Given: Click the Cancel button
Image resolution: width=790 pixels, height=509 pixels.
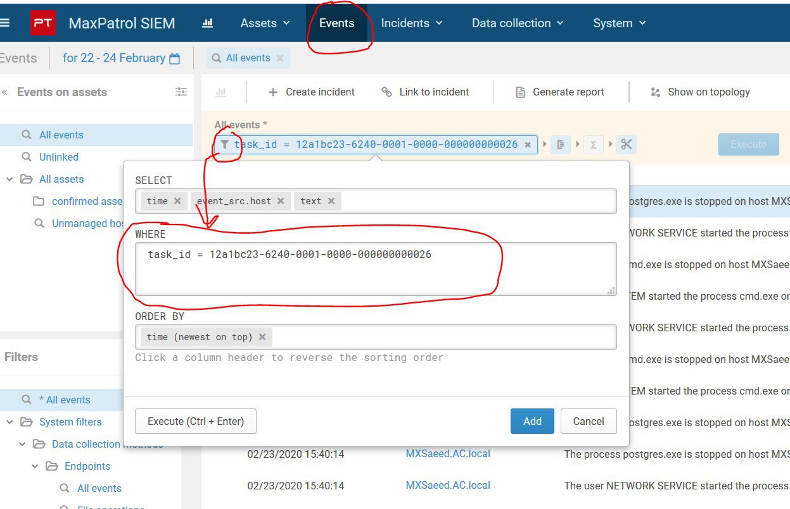Looking at the screenshot, I should 589,421.
